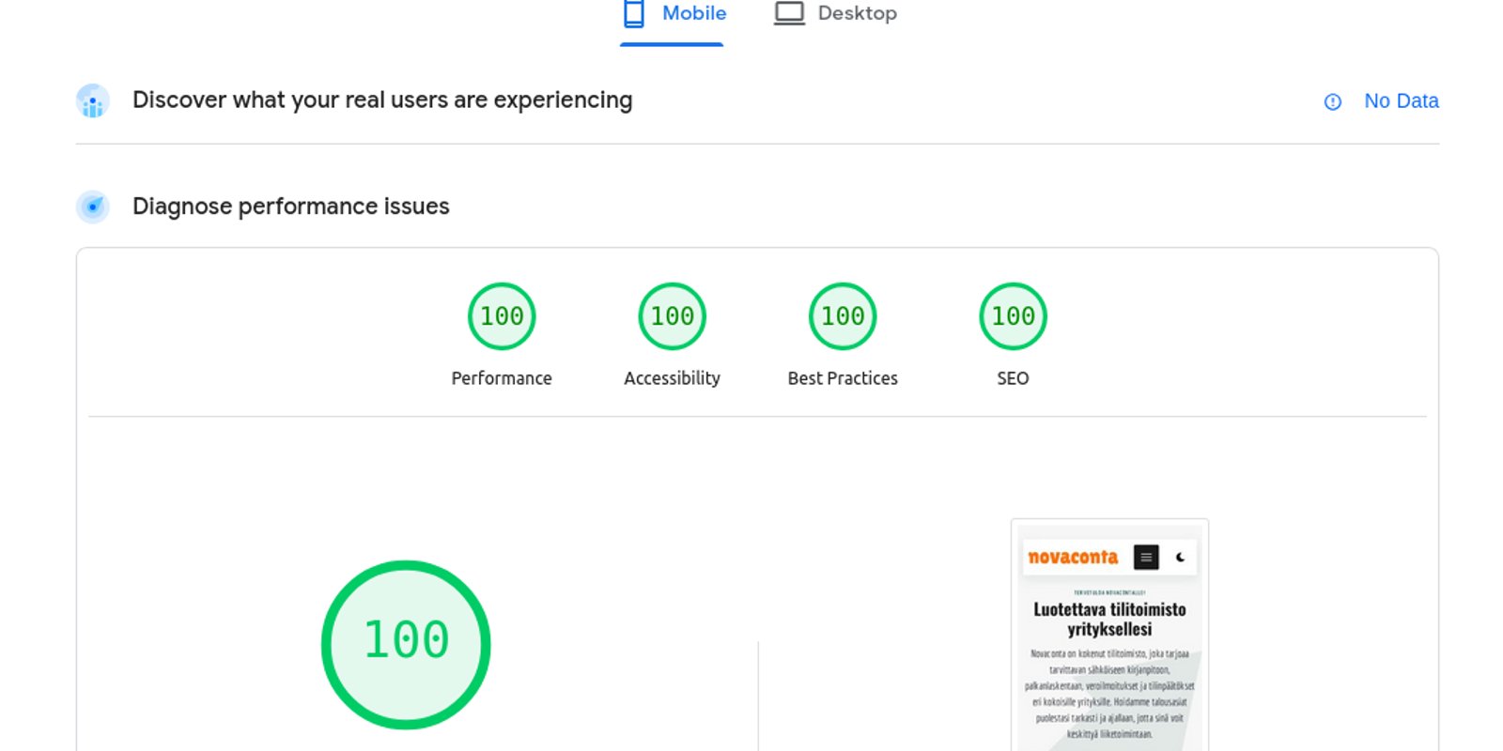
Task: Click the hamburger menu icon in preview
Action: 1146,558
